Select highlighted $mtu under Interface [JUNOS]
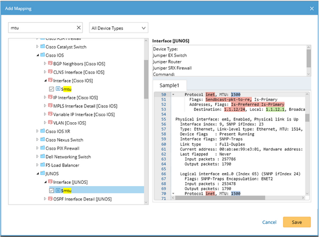The height and width of the screenshot is (237, 319). 66,191
